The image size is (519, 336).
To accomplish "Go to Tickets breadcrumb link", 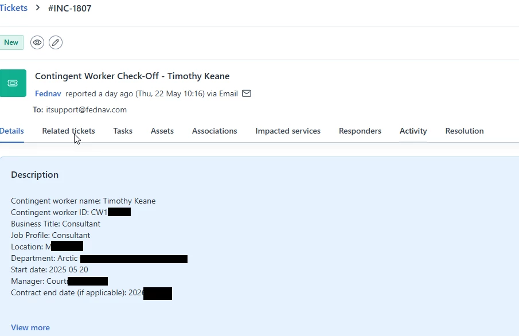I will tap(14, 8).
